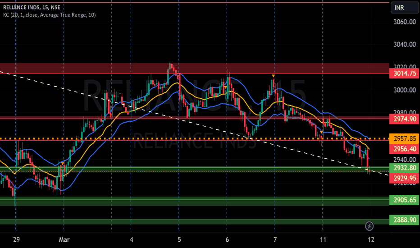The height and width of the screenshot is (248, 420).
Task: Click the orange marker at the Mar 1 candle
Action: (63, 164)
